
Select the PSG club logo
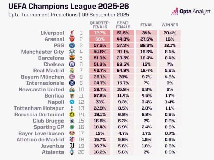(72, 45)
